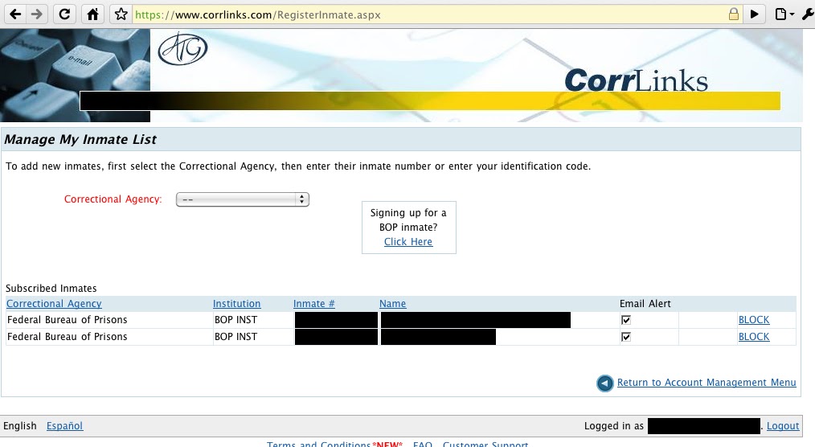The height and width of the screenshot is (447, 815).
Task: Click the padlock security icon in address bar
Action: [x=733, y=14]
